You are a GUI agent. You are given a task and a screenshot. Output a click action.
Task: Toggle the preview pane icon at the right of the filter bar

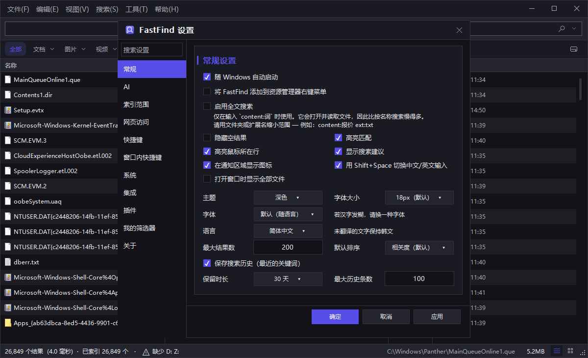pyautogui.click(x=574, y=49)
